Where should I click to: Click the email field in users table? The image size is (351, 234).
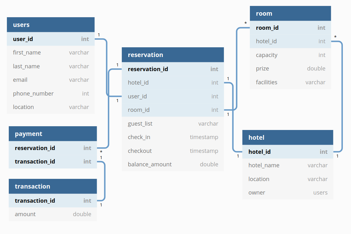pyautogui.click(x=51, y=80)
